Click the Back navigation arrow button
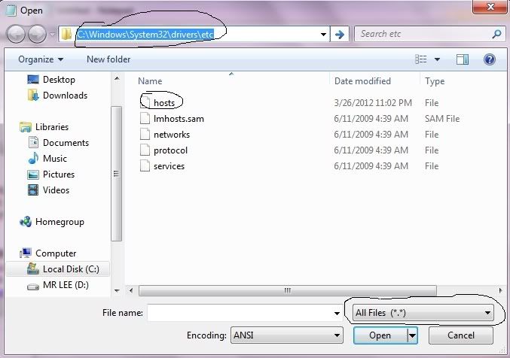Image resolution: width=510 pixels, height=358 pixels. (x=17, y=34)
